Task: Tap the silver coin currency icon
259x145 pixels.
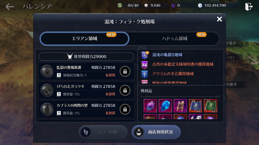Action: pyautogui.click(x=200, y=6)
